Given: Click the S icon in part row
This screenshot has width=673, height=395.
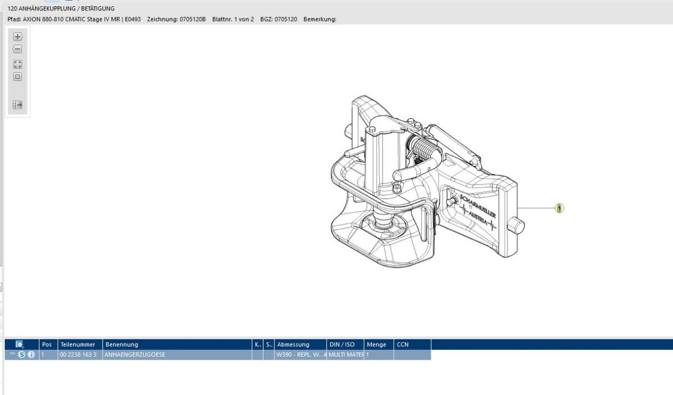Looking at the screenshot, I should click(22, 355).
